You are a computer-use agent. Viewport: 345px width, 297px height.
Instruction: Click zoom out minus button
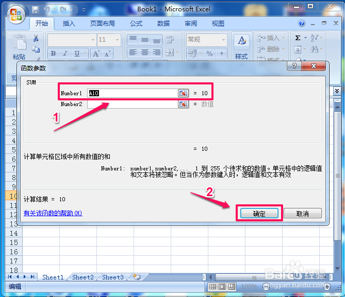266,287
